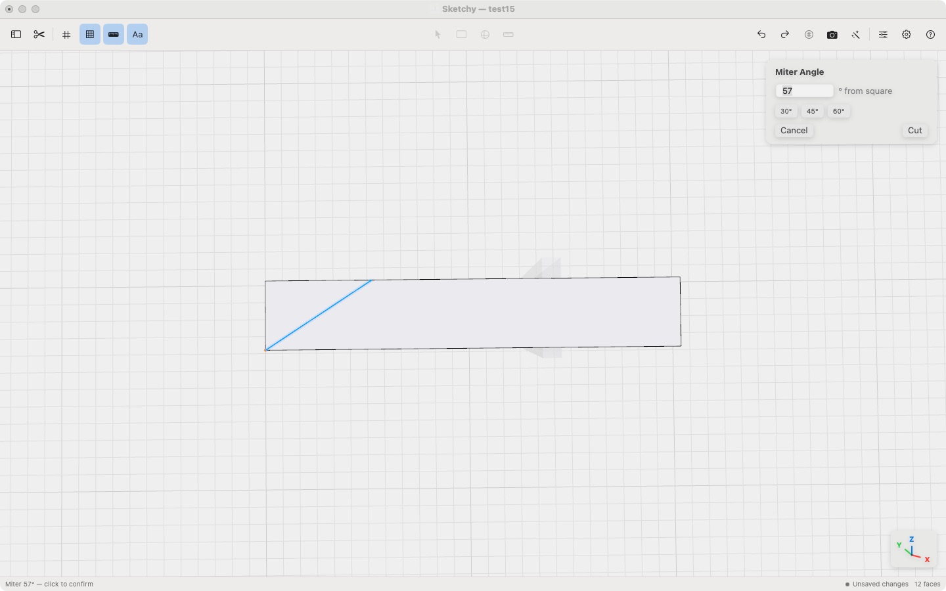Toggle the Aa text labels button

coord(137,35)
